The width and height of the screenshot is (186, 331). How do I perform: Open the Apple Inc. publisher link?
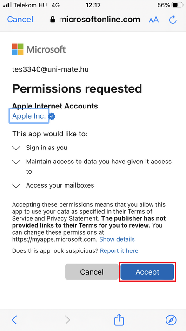tap(29, 116)
